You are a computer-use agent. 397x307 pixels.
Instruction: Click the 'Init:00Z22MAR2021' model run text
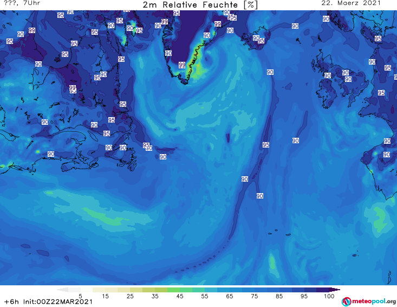[x=58, y=302]
